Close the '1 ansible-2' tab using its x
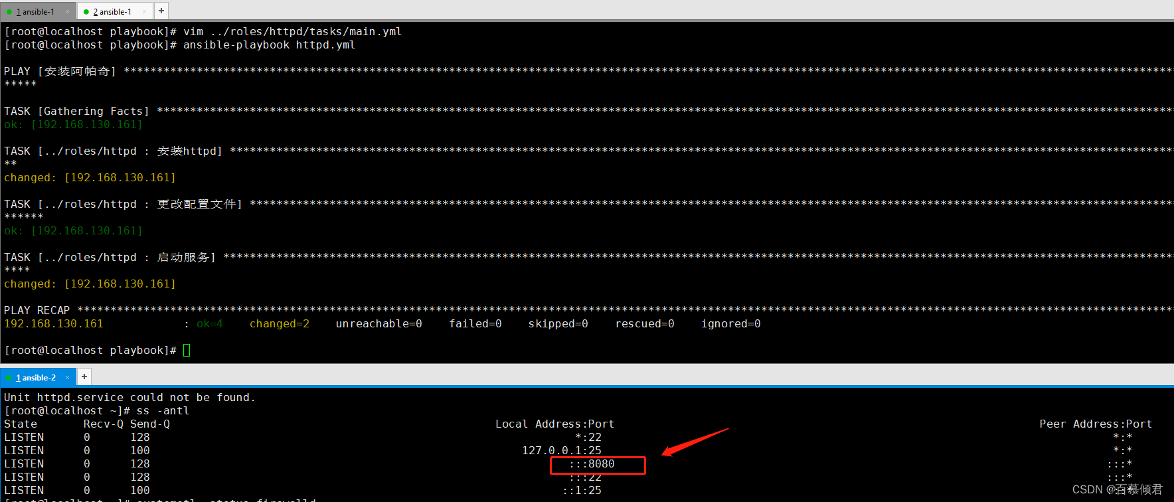This screenshot has height=502, width=1174. click(x=67, y=377)
